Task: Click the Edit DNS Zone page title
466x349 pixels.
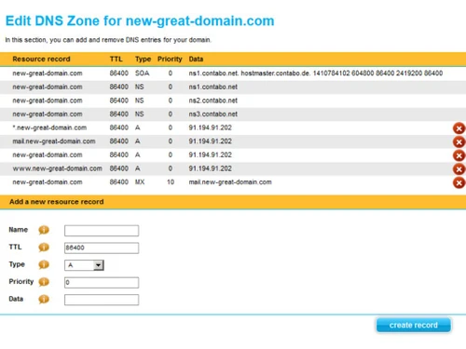Action: tap(140, 21)
